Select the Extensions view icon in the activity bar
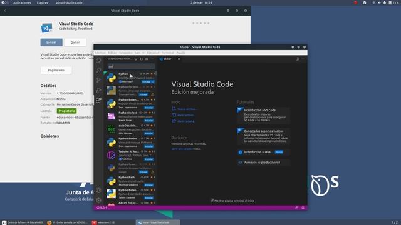This screenshot has height=225, width=401. (98, 100)
